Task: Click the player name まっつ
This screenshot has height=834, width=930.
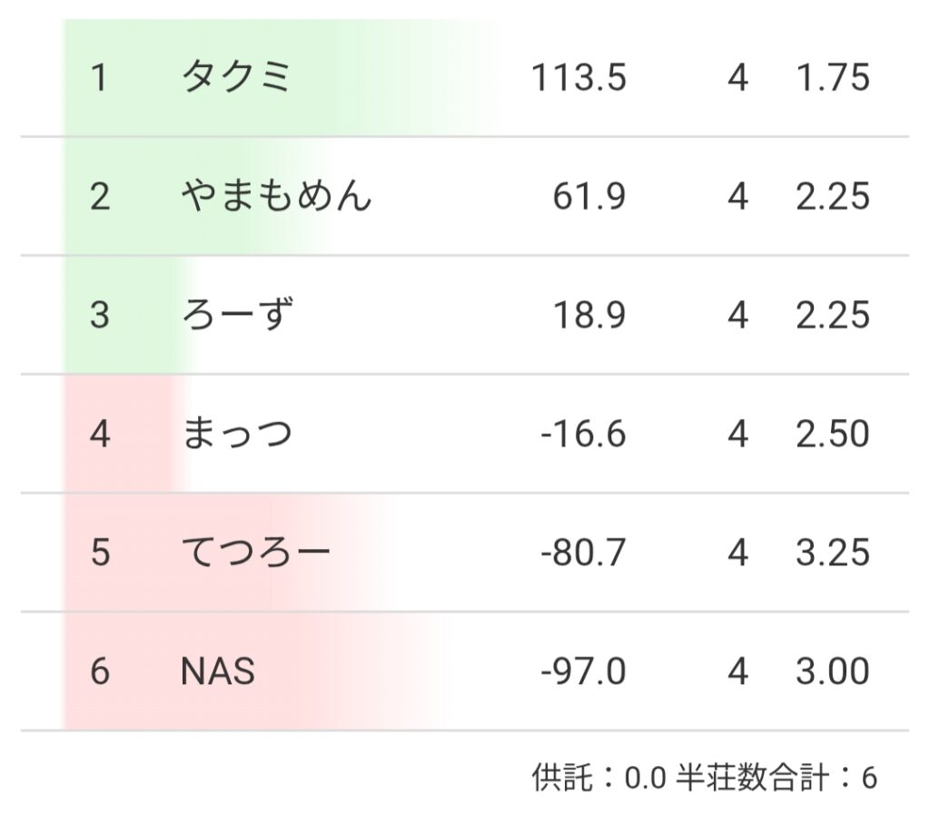Action: coord(237,434)
